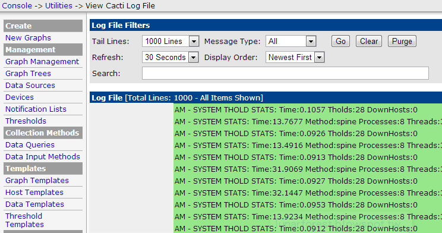Focus the Search input field
Screen dimensions: 442x233
(x=285, y=73)
